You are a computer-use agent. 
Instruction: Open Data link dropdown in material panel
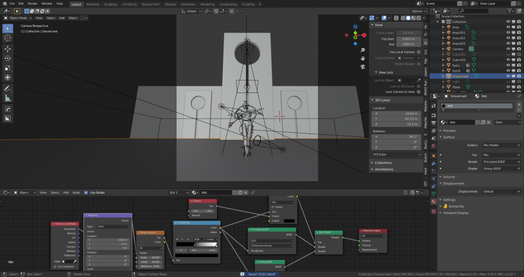[x=508, y=122]
